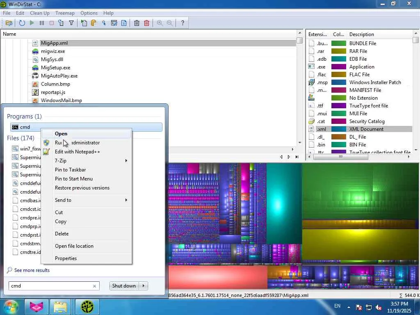Click the Open drive/folder toolbar icon

(9, 23)
